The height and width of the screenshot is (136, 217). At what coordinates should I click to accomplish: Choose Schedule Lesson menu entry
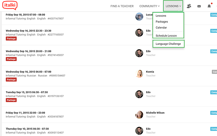click(166, 36)
